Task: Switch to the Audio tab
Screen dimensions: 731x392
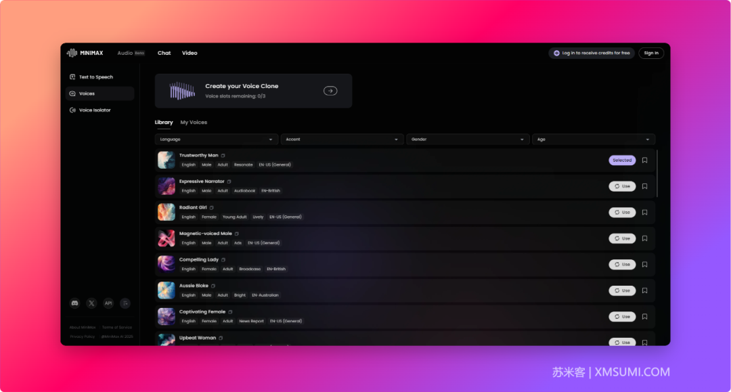Action: [x=131, y=53]
